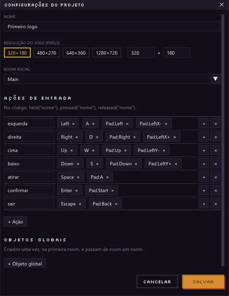Add a binding to esquerda action

pyautogui.click(x=204, y=124)
